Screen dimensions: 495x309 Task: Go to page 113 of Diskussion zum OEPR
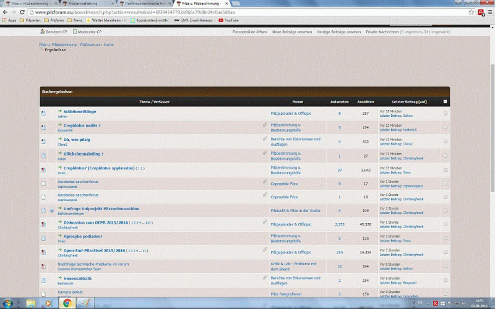tap(148, 222)
